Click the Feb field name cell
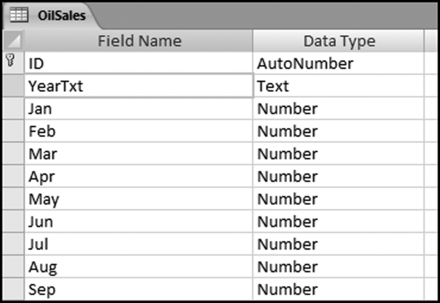Screen dimensions: 440x303 [137, 131]
